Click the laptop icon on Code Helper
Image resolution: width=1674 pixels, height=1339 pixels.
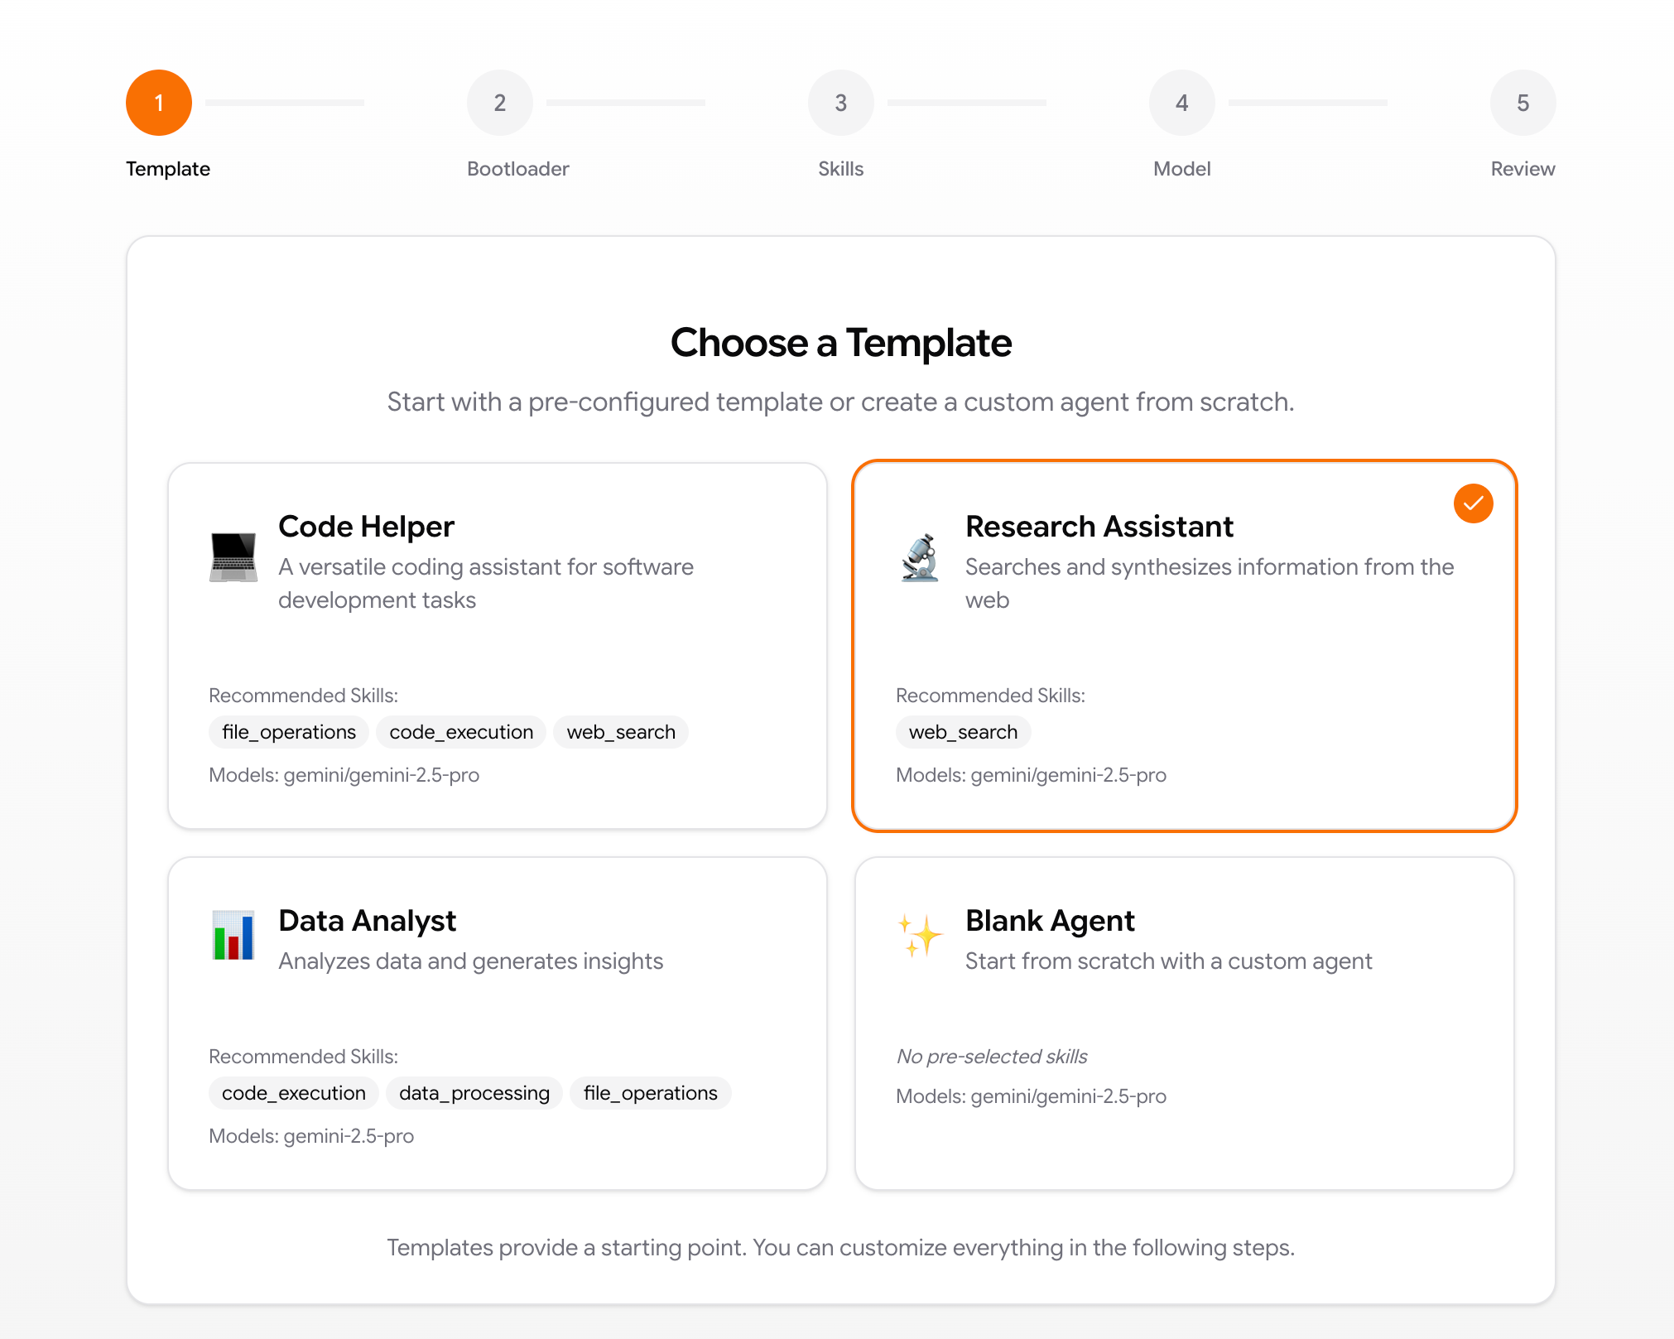tap(233, 557)
